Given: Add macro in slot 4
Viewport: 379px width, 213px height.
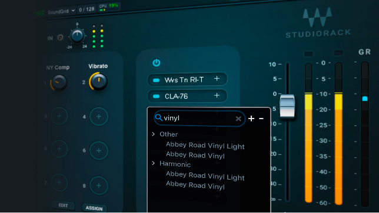Looking at the screenshot, I should (99, 117).
